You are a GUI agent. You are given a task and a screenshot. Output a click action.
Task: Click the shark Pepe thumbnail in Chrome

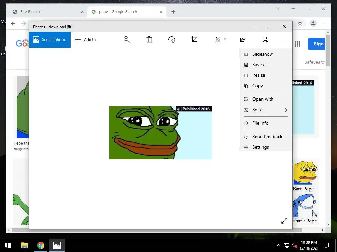tap(305, 208)
